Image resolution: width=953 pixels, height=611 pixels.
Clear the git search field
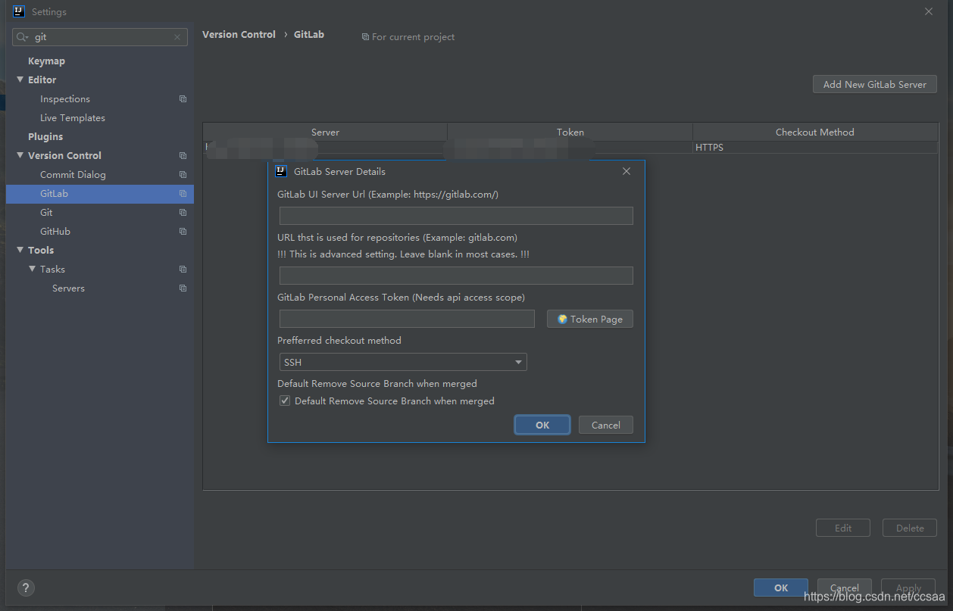coord(177,37)
